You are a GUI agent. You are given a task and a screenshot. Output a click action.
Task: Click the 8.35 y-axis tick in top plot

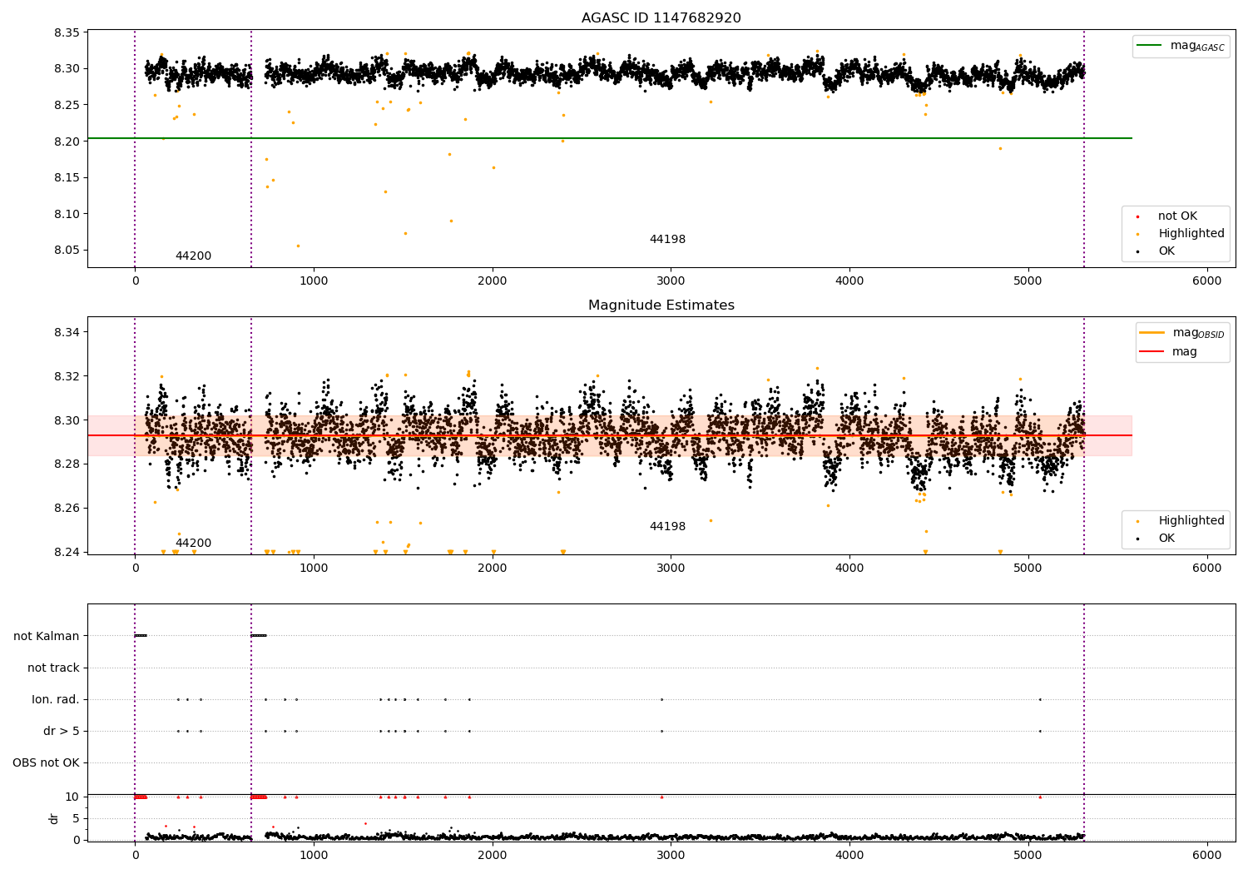[67, 32]
